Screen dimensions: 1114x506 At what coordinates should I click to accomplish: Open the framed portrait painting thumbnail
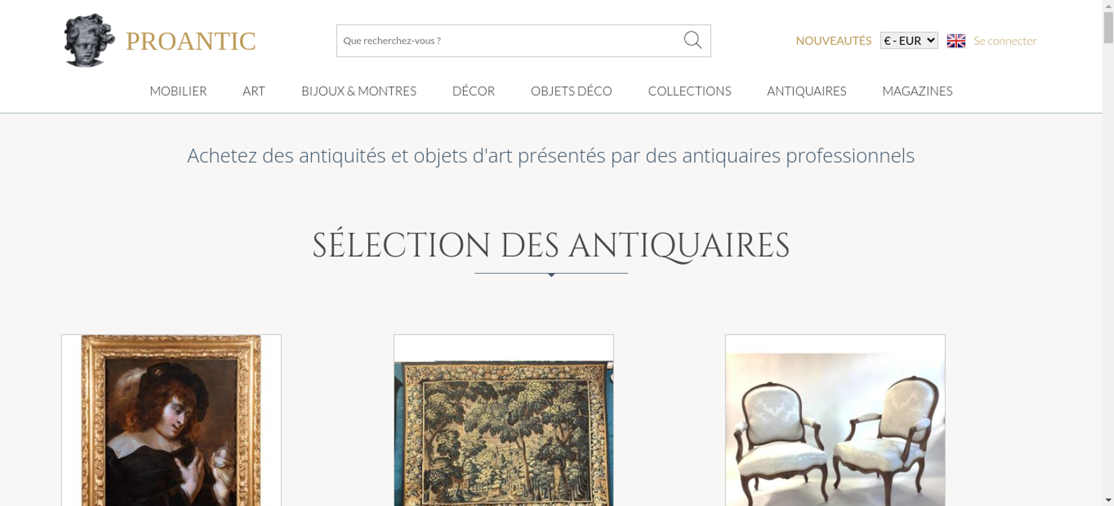pos(171,420)
